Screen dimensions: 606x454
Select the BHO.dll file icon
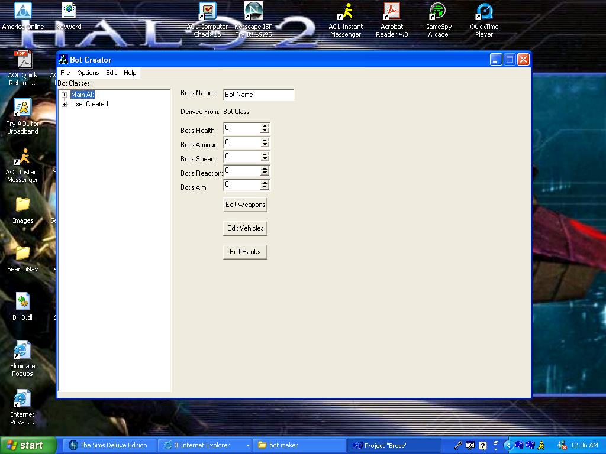coord(23,307)
